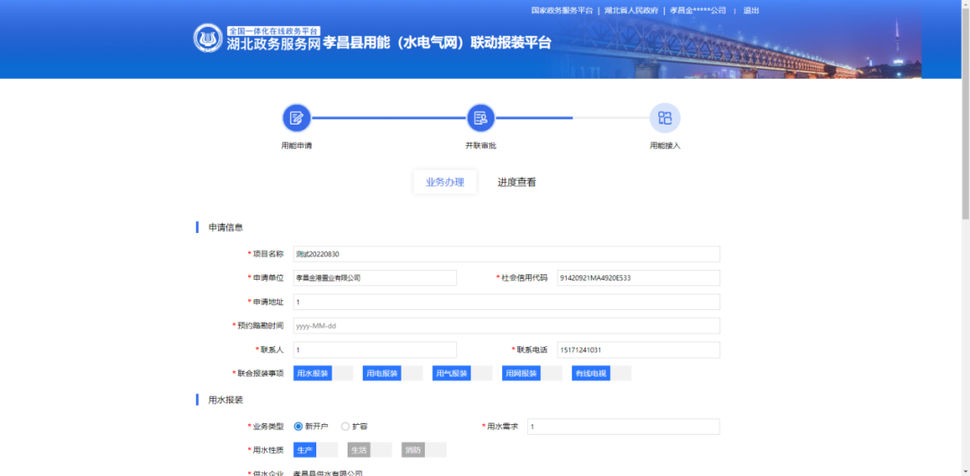Open the 国家政务服务平台 link
Screen dimensions: 970x476
pos(562,11)
